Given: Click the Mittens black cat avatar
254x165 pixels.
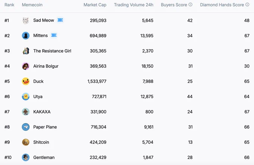Looking at the screenshot, I should (26, 35).
